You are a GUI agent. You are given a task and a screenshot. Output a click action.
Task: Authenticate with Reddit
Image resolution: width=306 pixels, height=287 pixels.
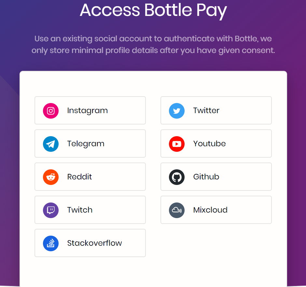[x=90, y=177]
